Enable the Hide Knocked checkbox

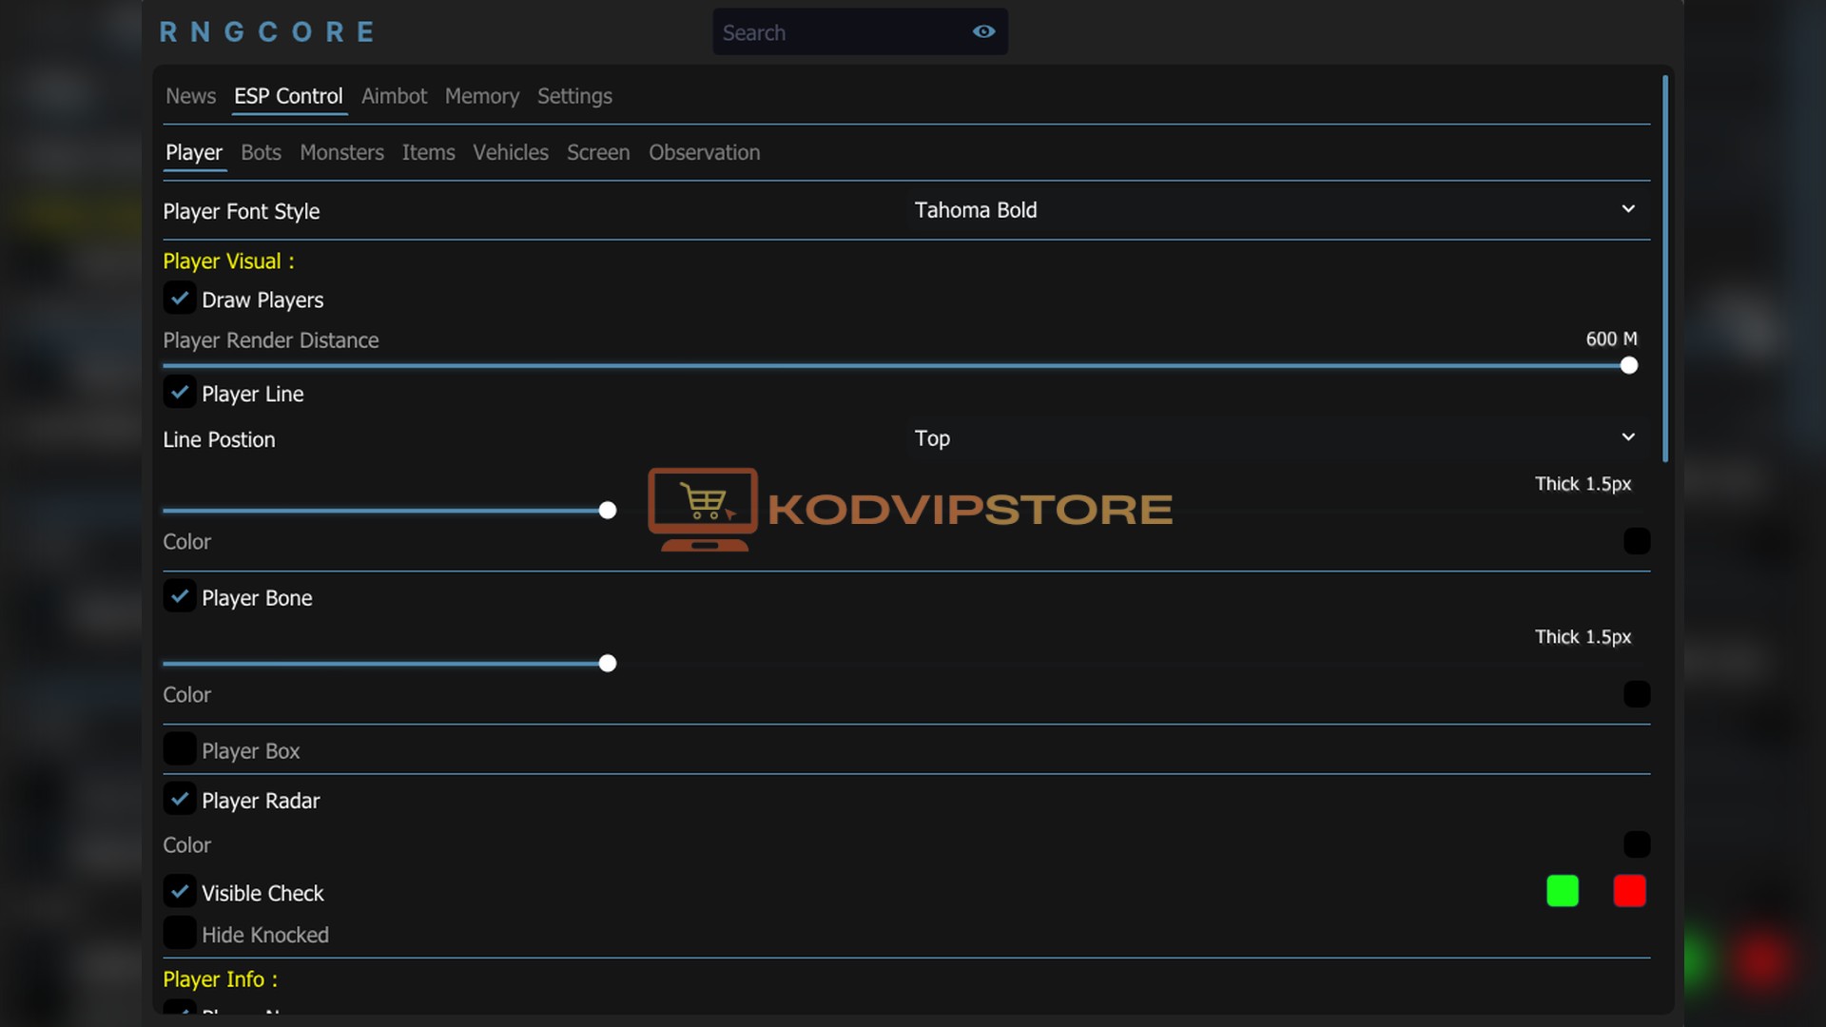[180, 934]
